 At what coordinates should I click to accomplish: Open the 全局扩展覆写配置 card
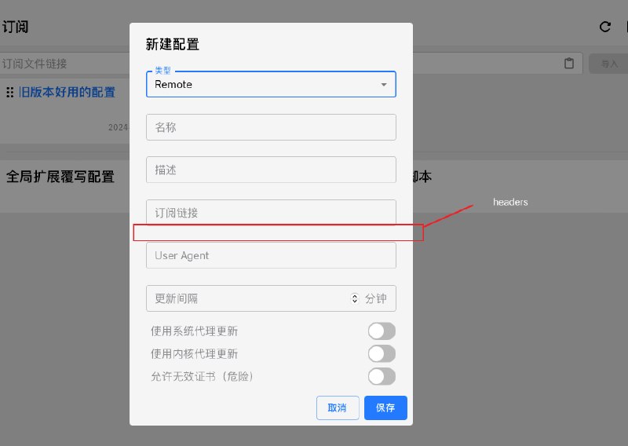click(x=60, y=177)
